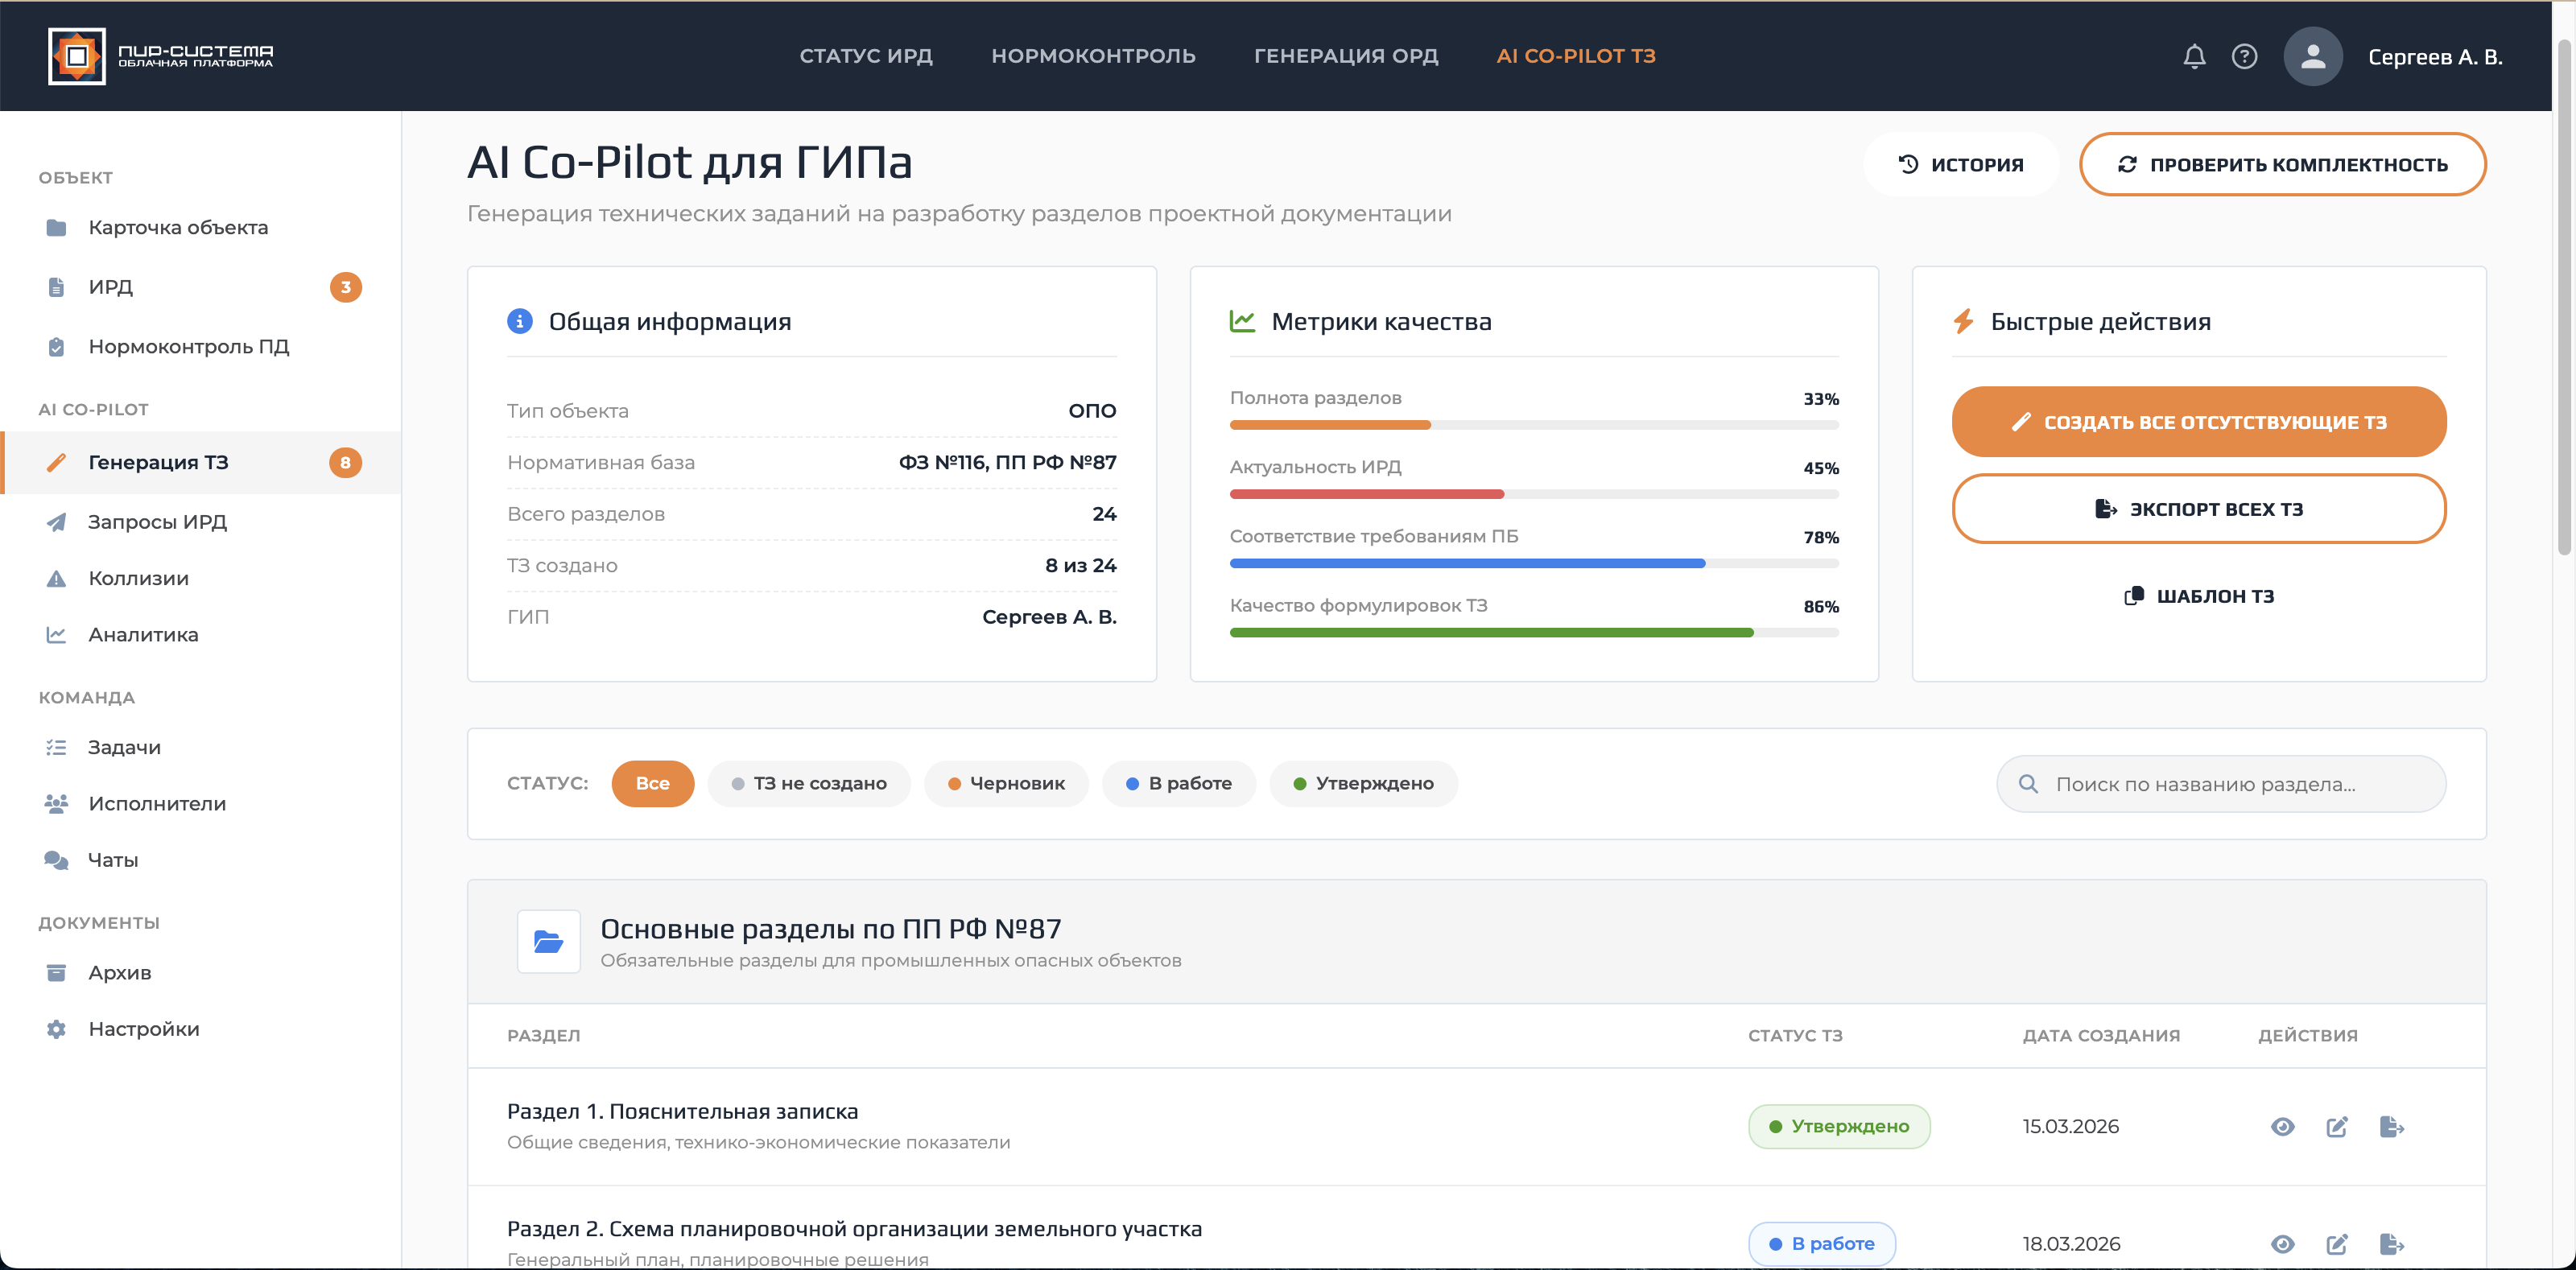Click the folder icon of Карточка объекта
This screenshot has height=1270, width=2576.
(x=56, y=228)
